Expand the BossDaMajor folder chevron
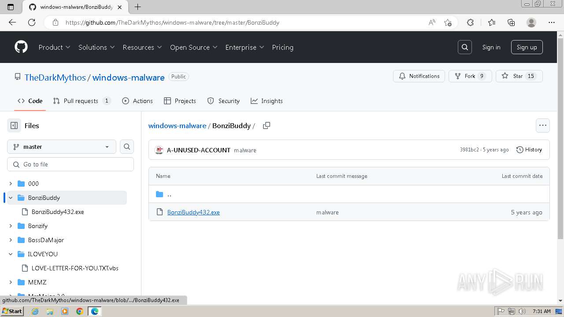This screenshot has width=564, height=317. click(x=11, y=240)
